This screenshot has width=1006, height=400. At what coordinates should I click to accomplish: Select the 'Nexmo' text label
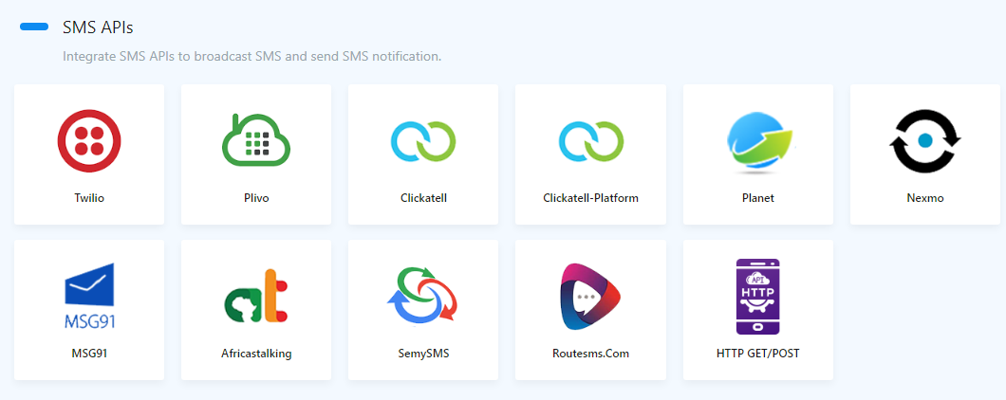click(x=924, y=199)
